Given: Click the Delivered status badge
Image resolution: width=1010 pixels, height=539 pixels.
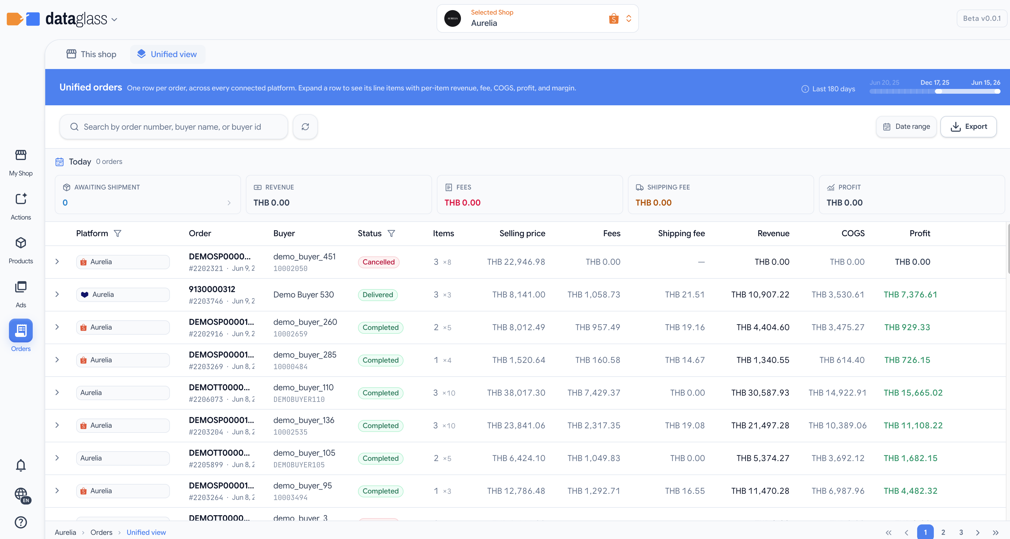Looking at the screenshot, I should (378, 295).
